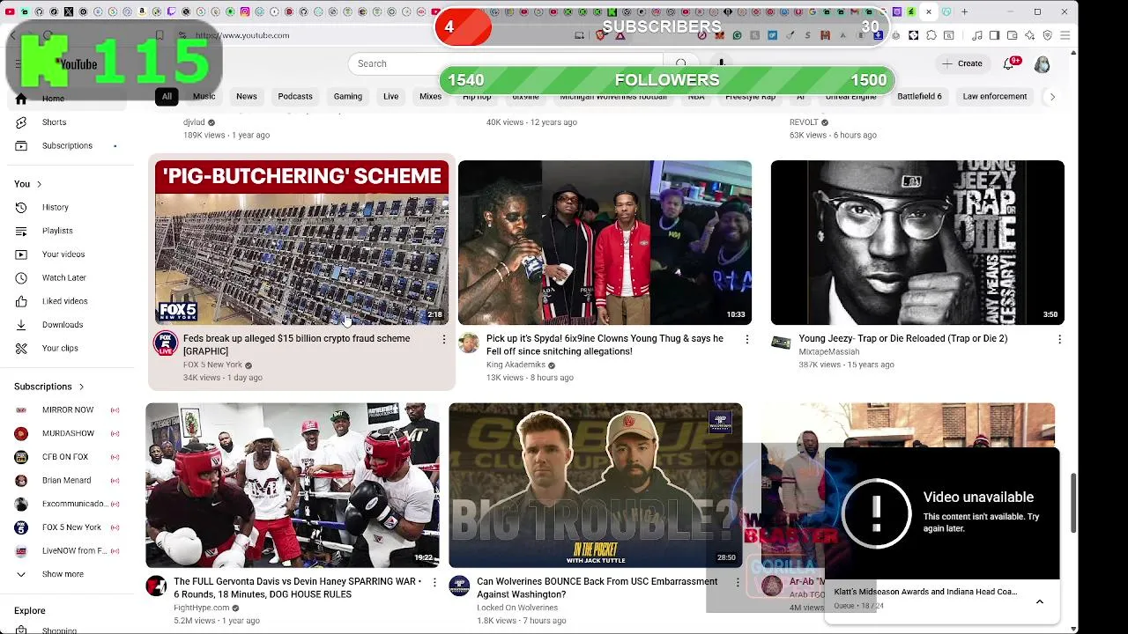Open the Brian Menard subscription channel
The width and height of the screenshot is (1128, 634).
[67, 481]
